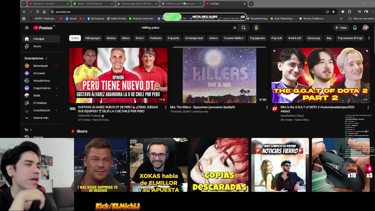Open FACEIT - Challenge bookmark

(x=43, y=18)
